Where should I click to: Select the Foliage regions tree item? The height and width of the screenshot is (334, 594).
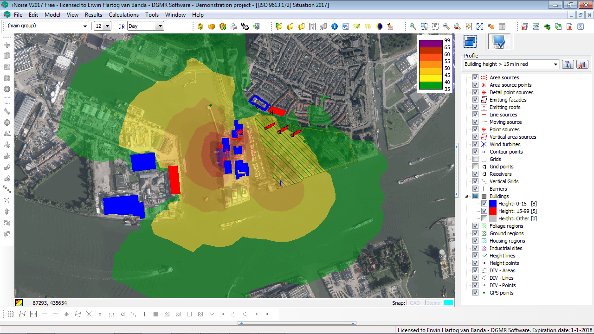click(506, 226)
